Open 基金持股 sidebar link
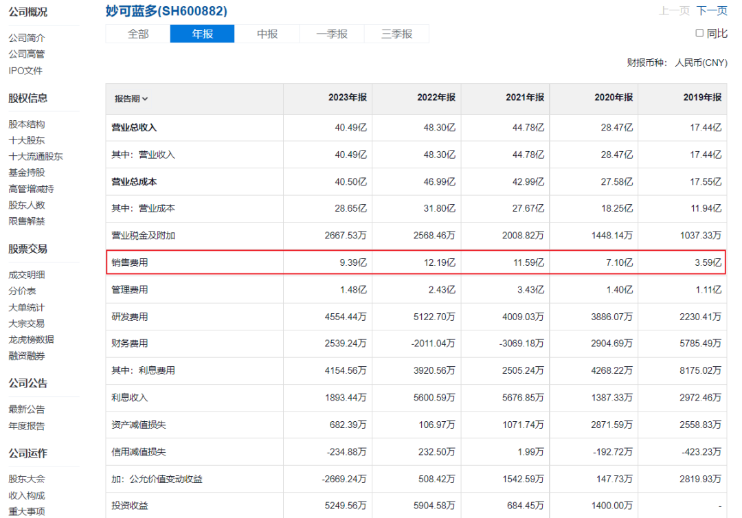This screenshot has height=518, width=742. point(27,172)
